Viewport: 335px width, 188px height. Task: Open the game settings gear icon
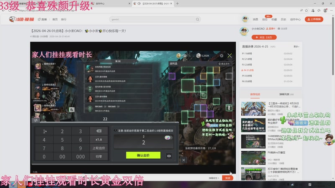[222, 56]
